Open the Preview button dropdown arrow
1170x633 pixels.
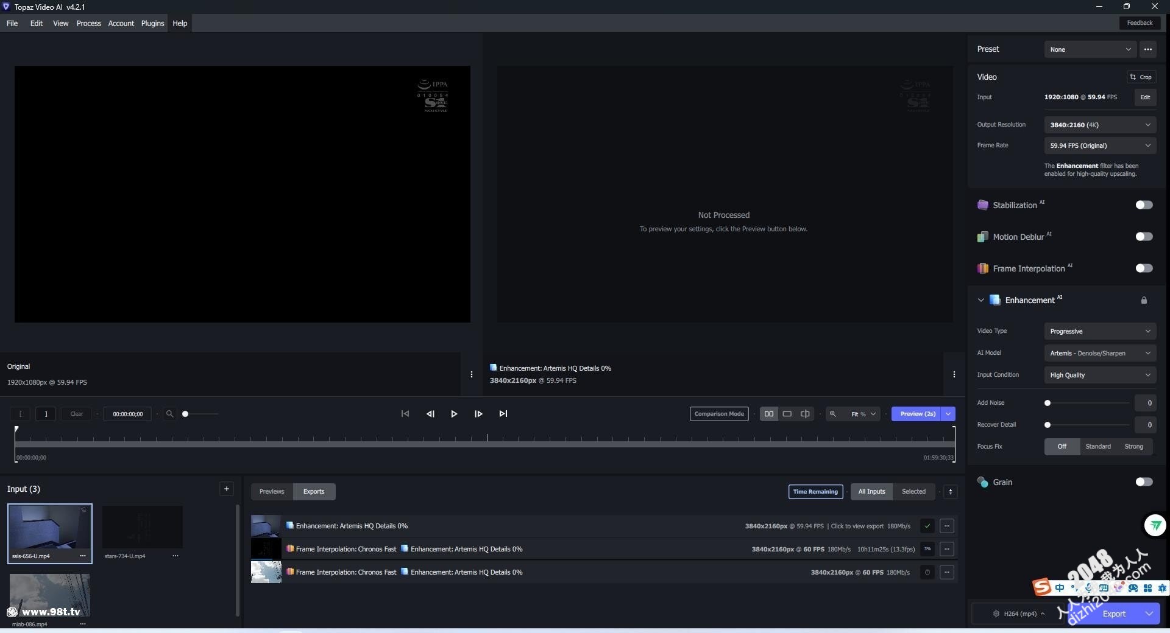(948, 414)
